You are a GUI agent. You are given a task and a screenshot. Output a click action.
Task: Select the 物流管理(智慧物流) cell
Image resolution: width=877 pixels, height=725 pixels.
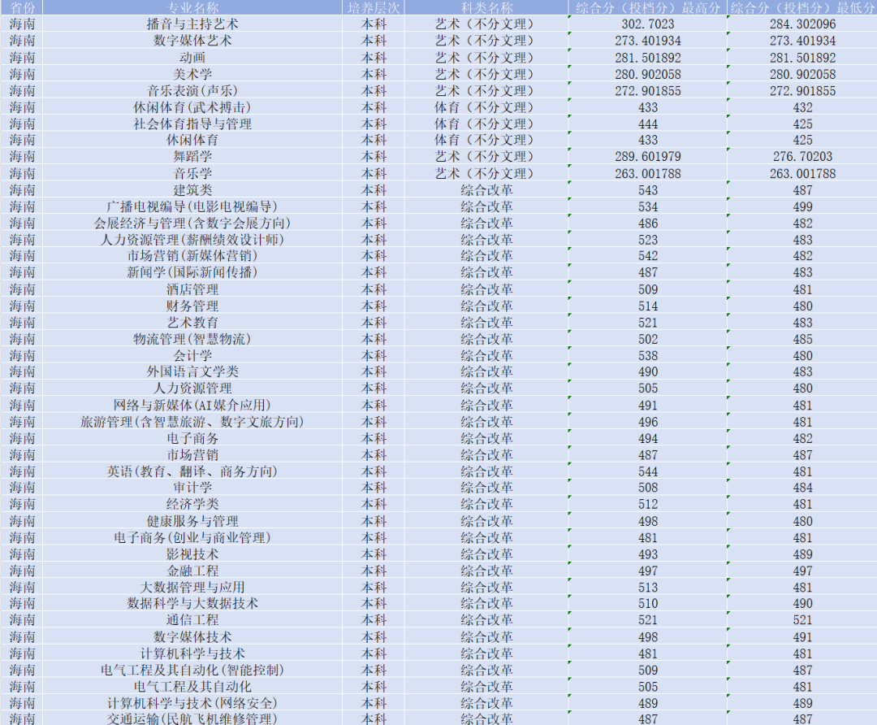192,339
